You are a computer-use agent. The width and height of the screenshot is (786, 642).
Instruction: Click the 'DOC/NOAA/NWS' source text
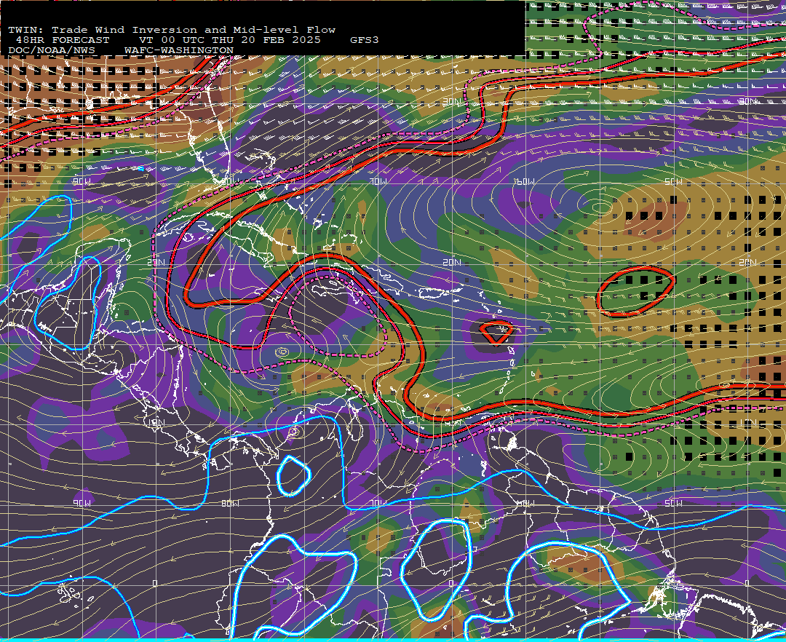52,51
